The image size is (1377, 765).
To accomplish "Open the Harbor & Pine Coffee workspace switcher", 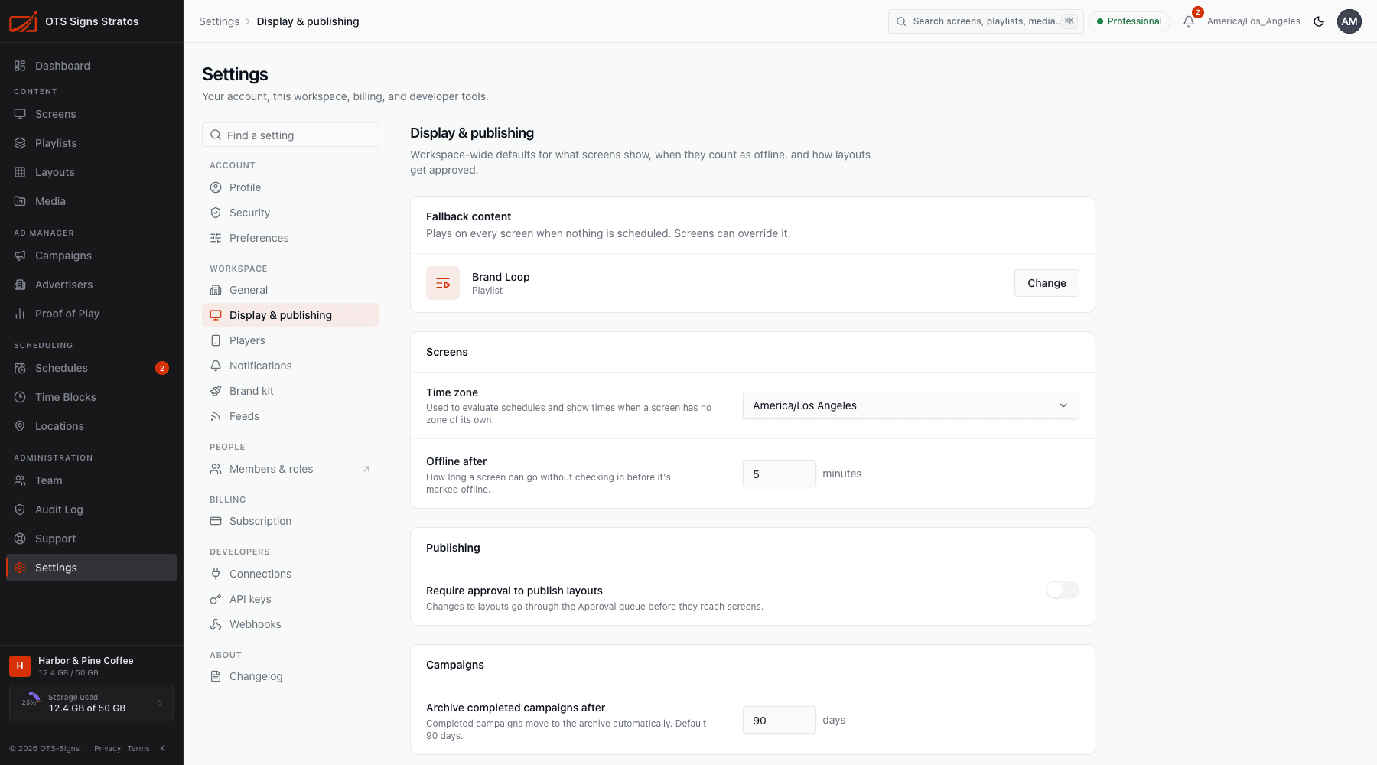I will coord(92,666).
